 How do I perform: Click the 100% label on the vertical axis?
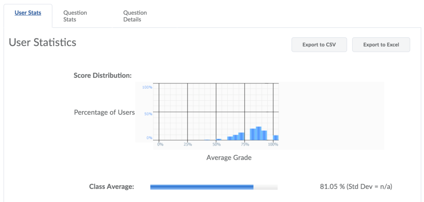(x=147, y=87)
